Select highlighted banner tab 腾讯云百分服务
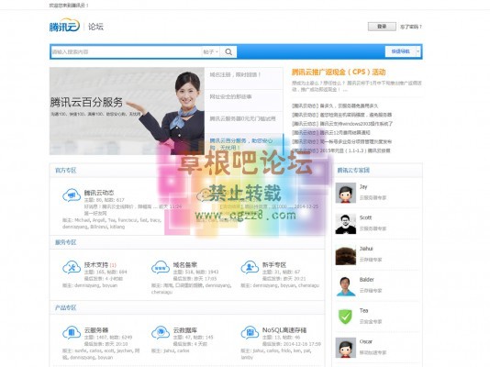490x367 pixels. [243, 144]
